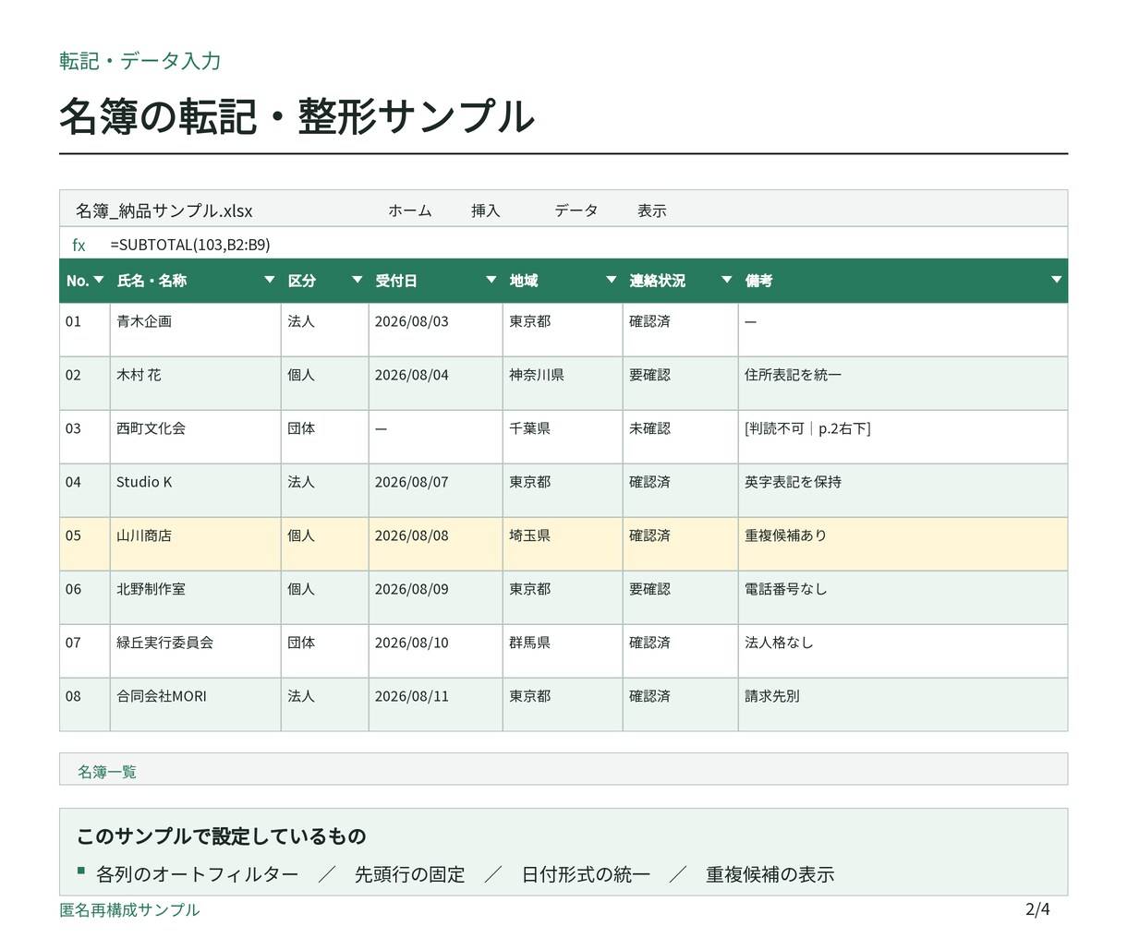
Task: Click row number 08 cell
Action: click(85, 704)
